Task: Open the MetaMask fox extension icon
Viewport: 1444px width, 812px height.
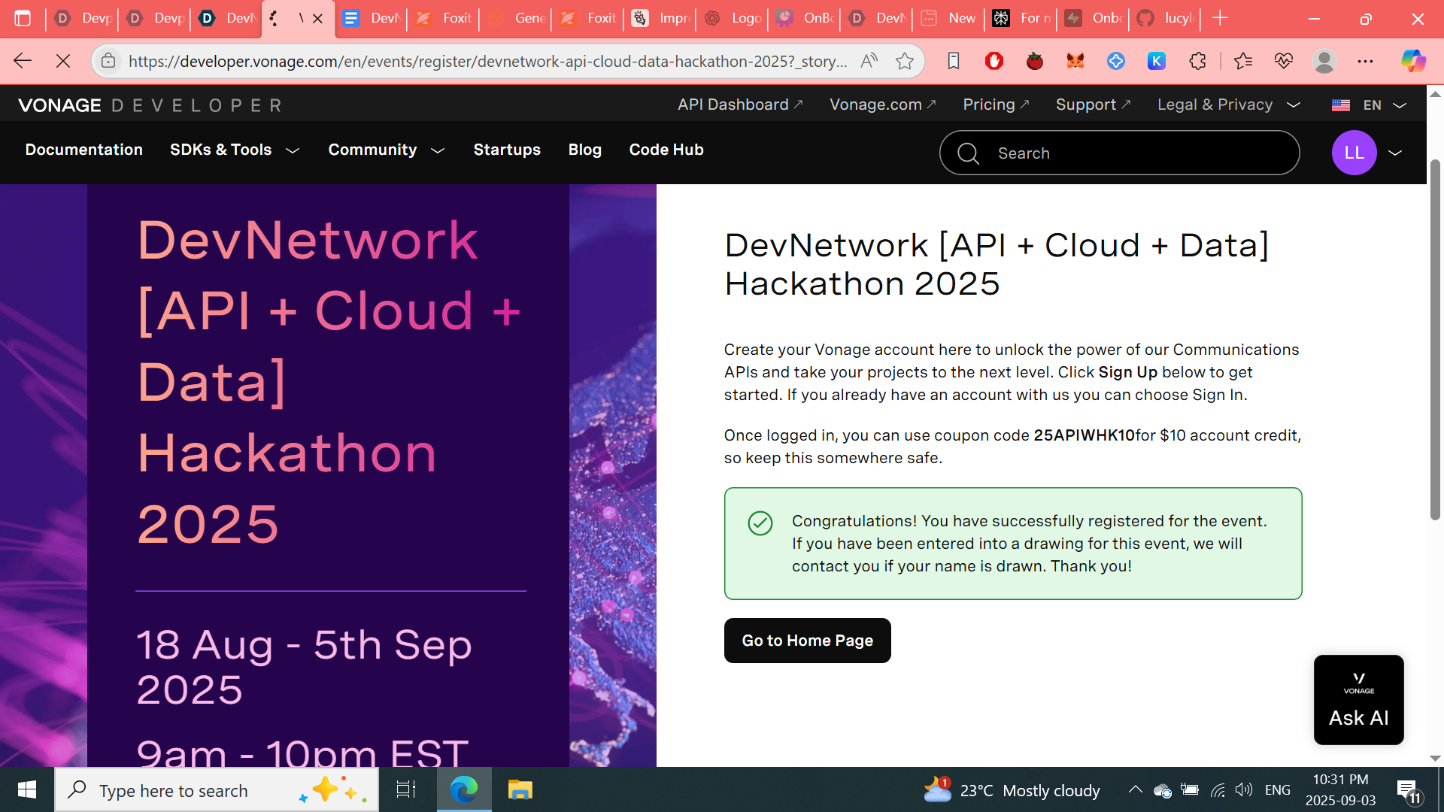Action: [x=1075, y=61]
